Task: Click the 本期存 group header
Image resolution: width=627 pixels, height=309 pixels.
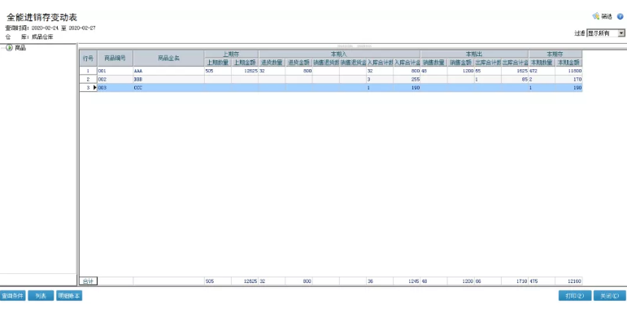Action: tap(555, 54)
